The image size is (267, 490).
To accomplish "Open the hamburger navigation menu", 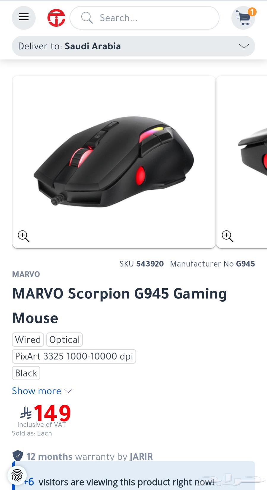I will (23, 18).
